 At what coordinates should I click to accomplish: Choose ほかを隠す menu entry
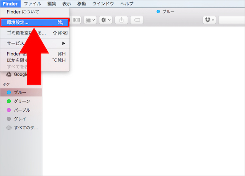[35, 60]
